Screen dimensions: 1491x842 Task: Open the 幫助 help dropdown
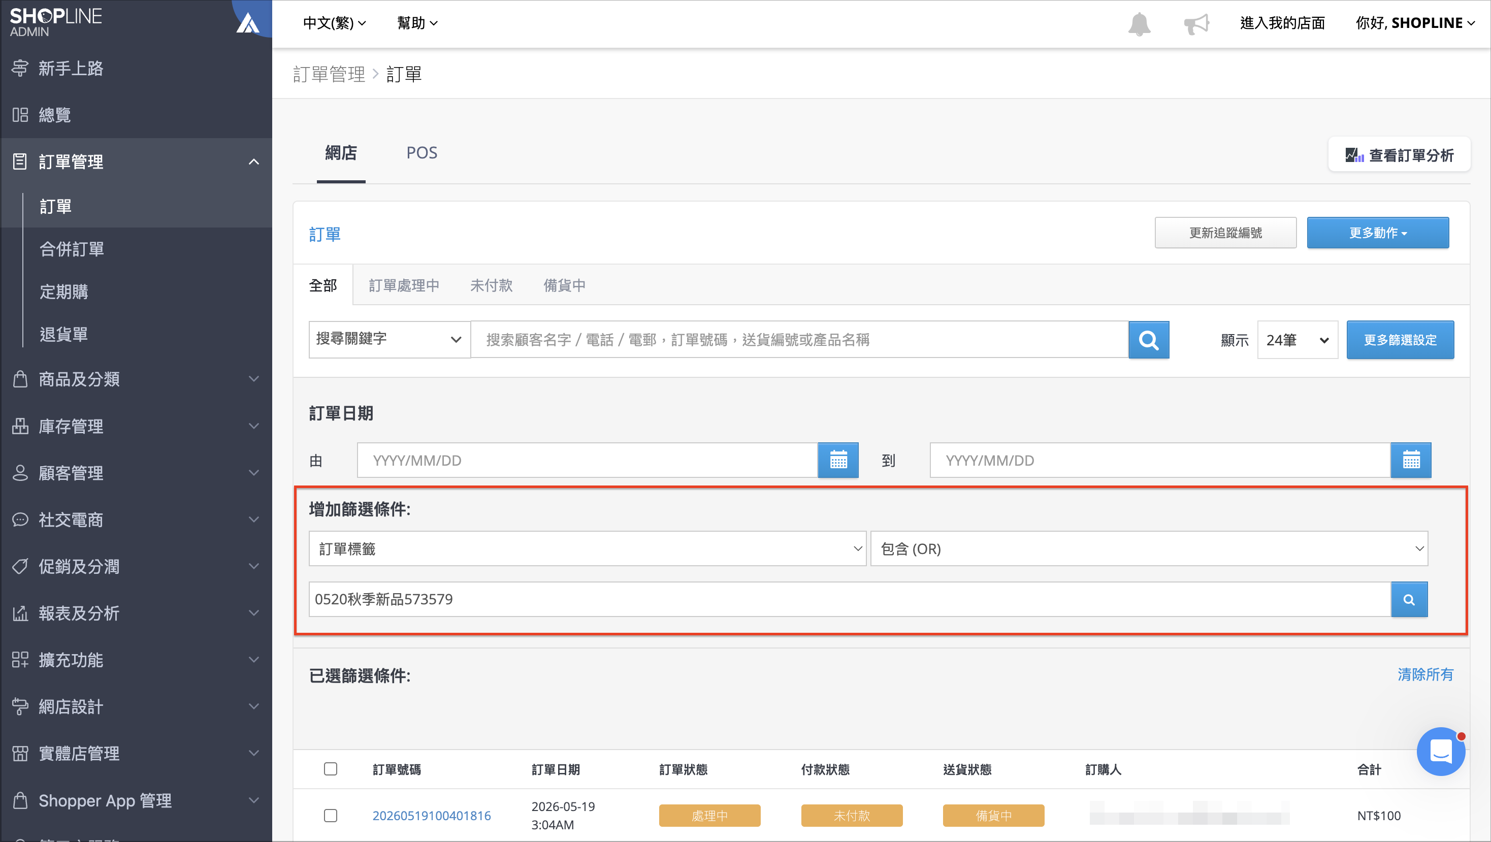tap(417, 23)
